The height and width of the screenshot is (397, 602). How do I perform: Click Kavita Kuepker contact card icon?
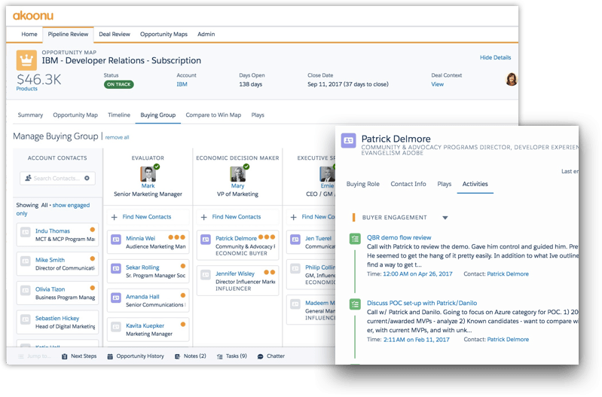[116, 327]
